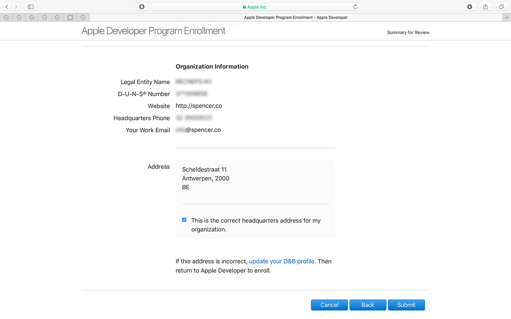Submit the enrollment summary
Viewport: 511px width, 319px height.
click(406, 305)
